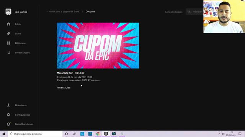Image resolution: width=245 pixels, height=137 pixels.
Task: Click Voltar para a página da Store
Action: pos(64,11)
